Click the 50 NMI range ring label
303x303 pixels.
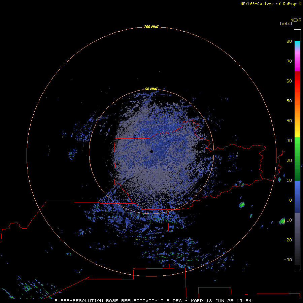(151, 89)
